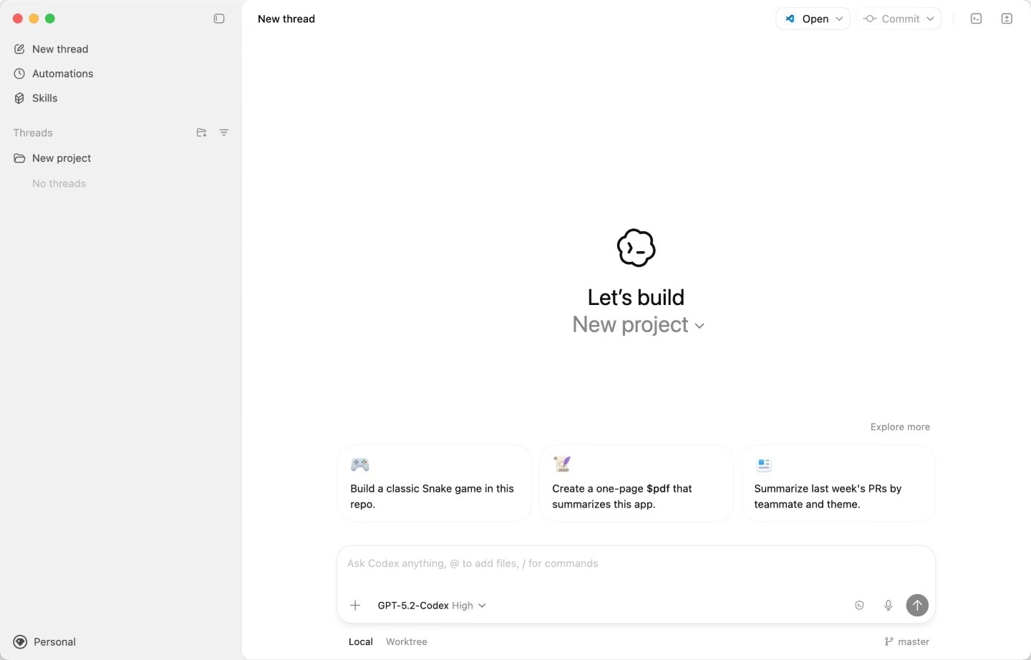Choose the Summarize last week's PRs suggestion
Screen dimensions: 1031x660
[x=838, y=483]
